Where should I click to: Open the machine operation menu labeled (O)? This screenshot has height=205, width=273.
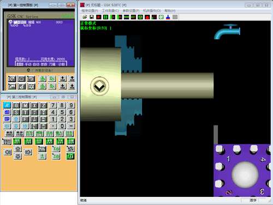pyautogui.click(x=152, y=11)
